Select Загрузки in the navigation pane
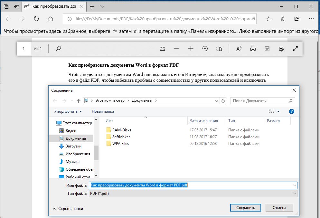The width and height of the screenshot is (320, 218). [73, 146]
